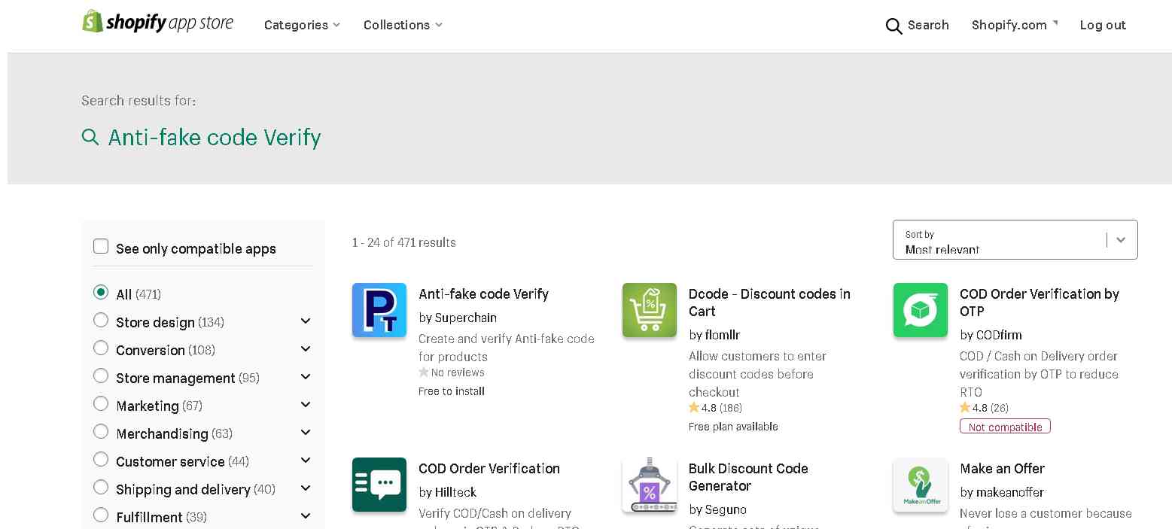Expand the Merchandising subcategories chevron
1172x529 pixels.
[x=306, y=433]
